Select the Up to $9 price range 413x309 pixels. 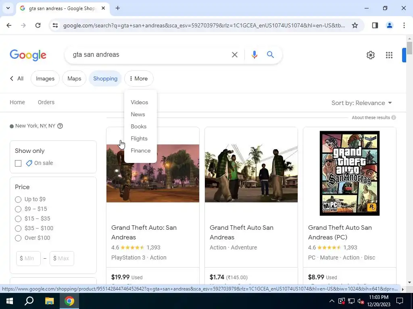(18, 200)
